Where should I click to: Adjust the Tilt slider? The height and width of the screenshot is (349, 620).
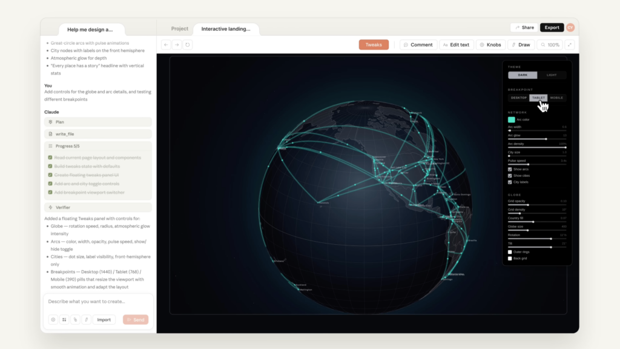click(537, 247)
